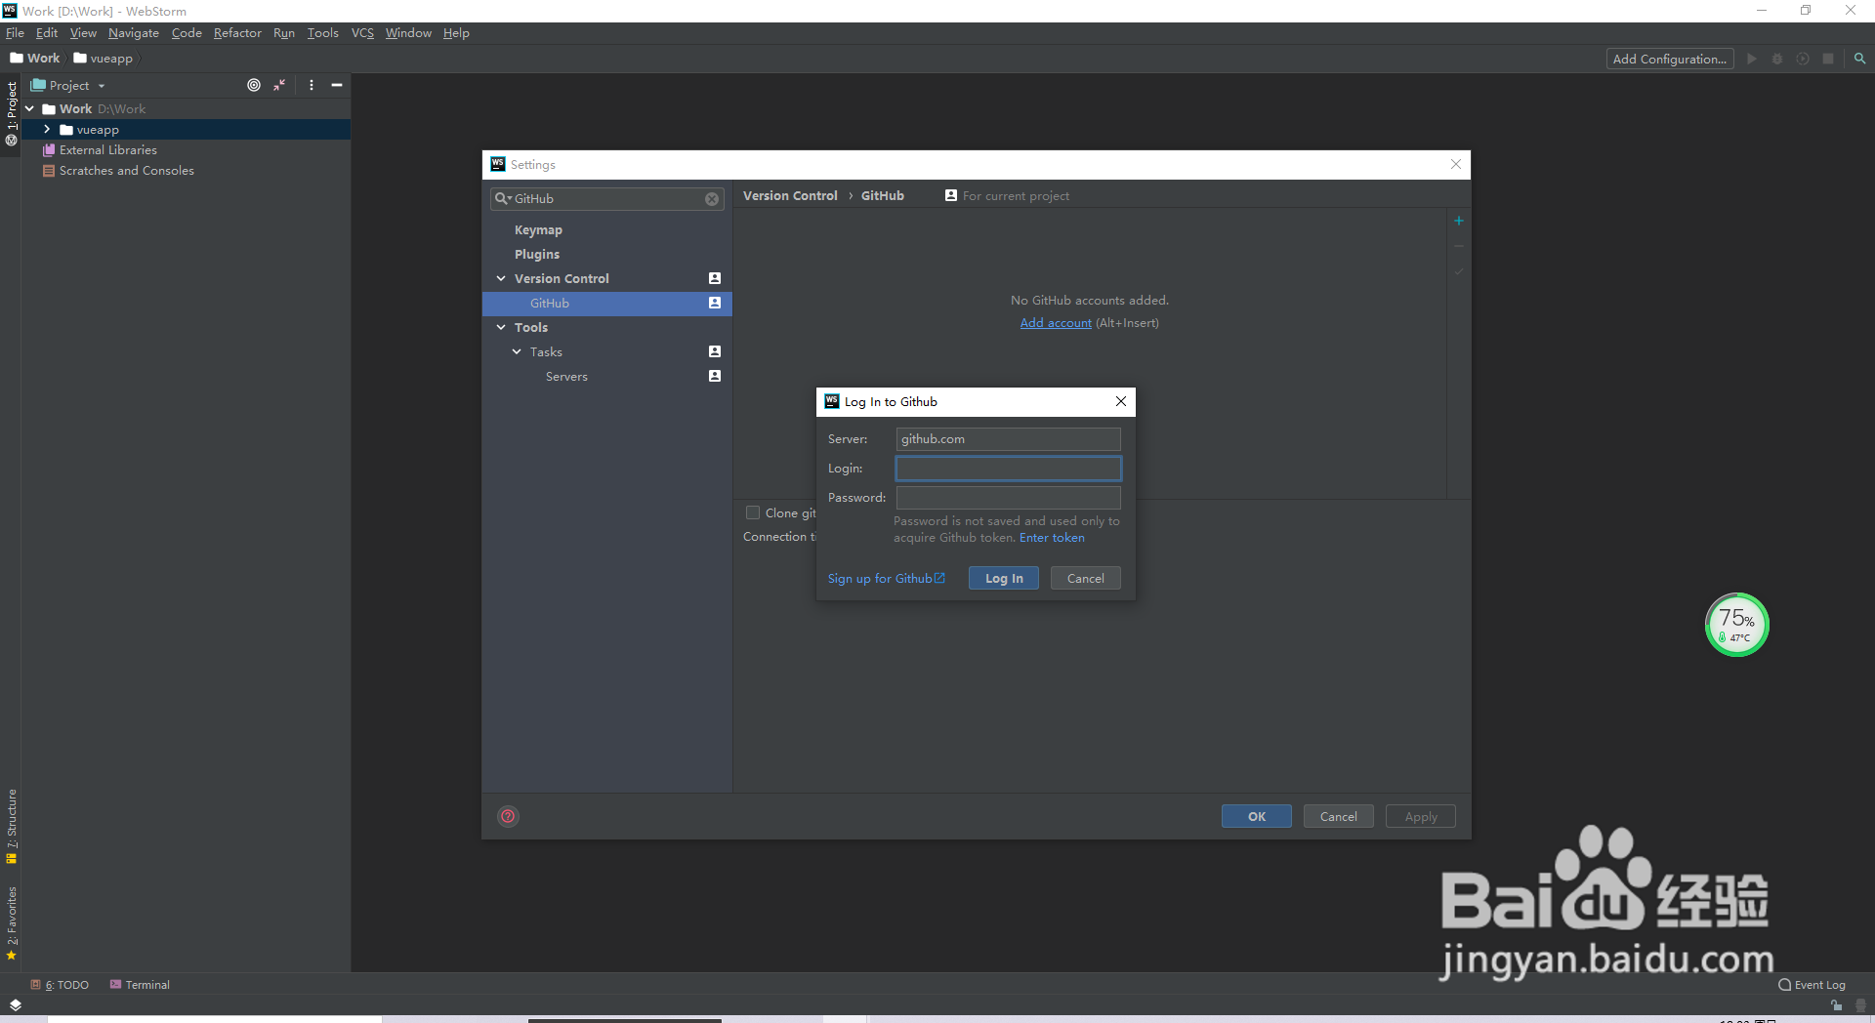
Task: Open the Tools menu
Action: pyautogui.click(x=322, y=32)
